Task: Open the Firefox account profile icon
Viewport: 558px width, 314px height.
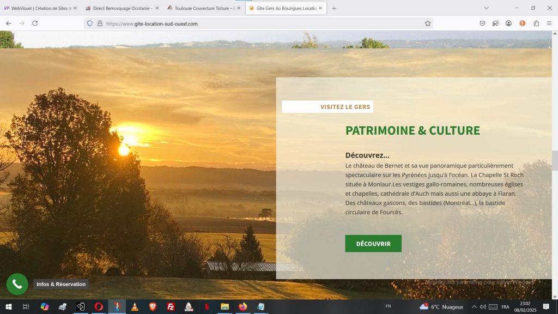Action: pos(508,23)
